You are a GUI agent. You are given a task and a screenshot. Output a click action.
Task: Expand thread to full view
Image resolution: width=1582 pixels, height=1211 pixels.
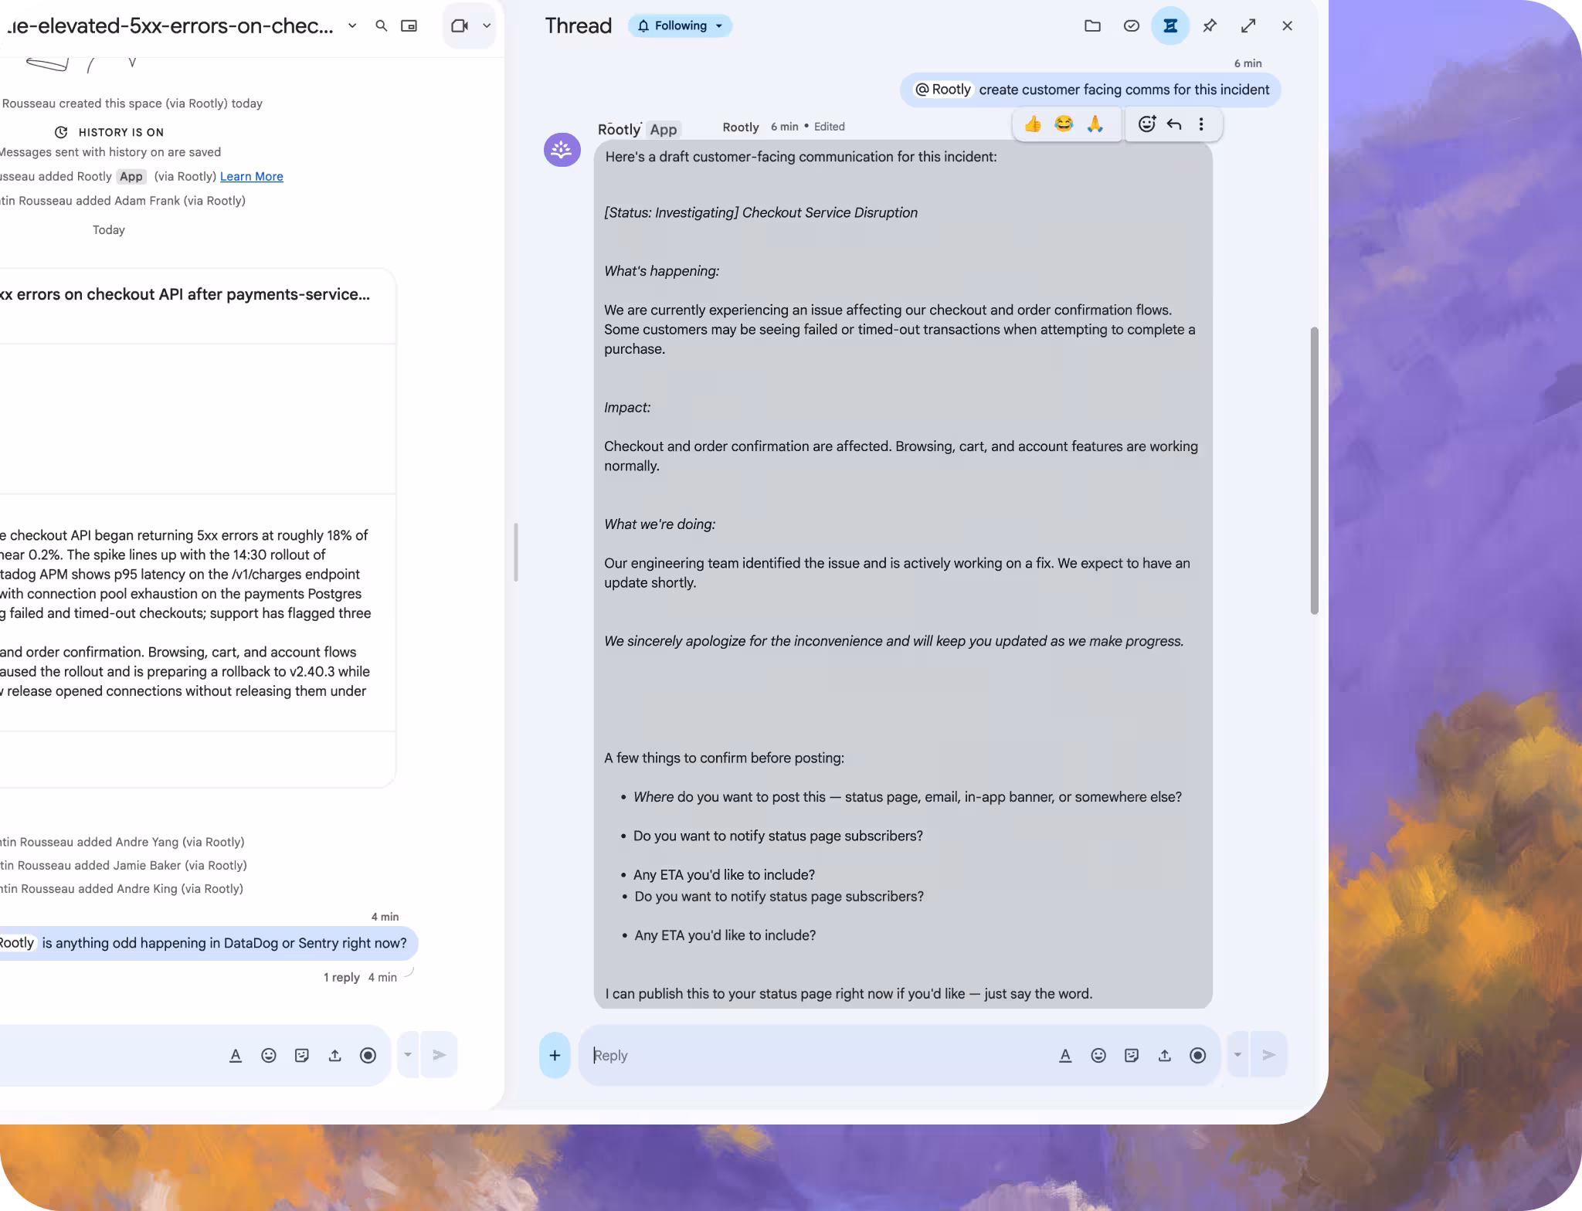pos(1248,25)
